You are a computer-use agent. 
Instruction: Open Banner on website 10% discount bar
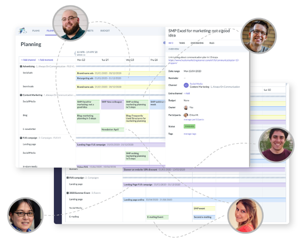coord(204,170)
